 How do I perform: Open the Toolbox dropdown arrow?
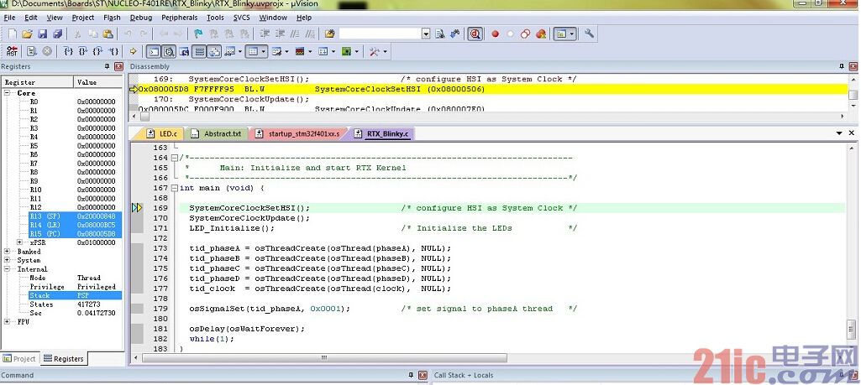[385, 51]
